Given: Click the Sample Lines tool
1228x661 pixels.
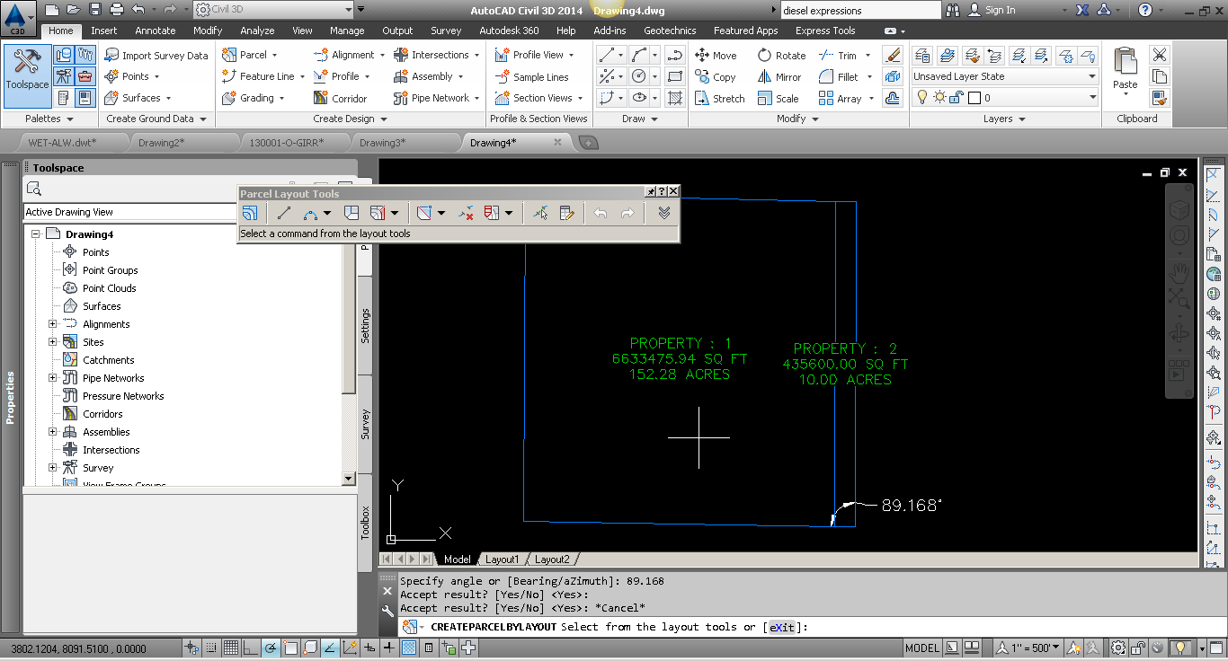Looking at the screenshot, I should (531, 77).
